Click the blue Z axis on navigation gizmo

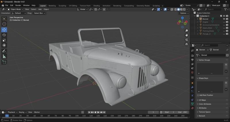click(x=182, y=18)
